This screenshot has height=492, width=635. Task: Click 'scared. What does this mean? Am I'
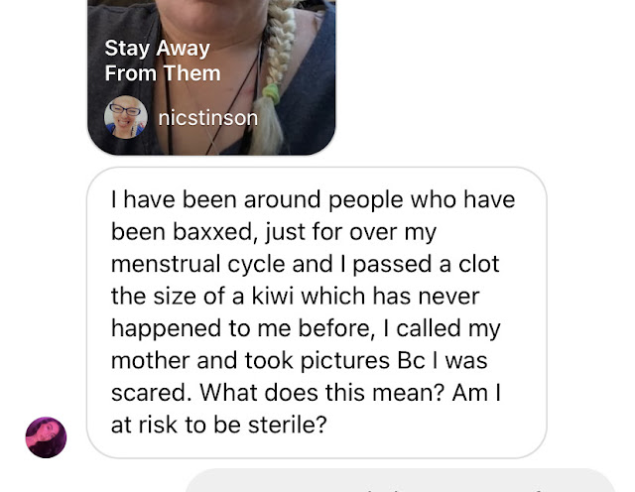pos(306,393)
